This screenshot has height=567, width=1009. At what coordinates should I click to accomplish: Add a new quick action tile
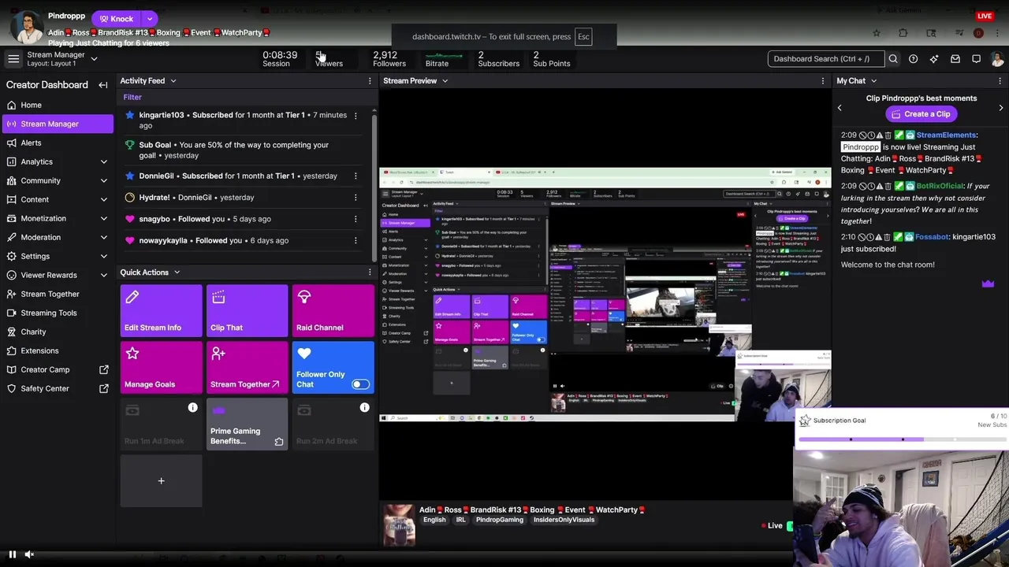point(161,480)
